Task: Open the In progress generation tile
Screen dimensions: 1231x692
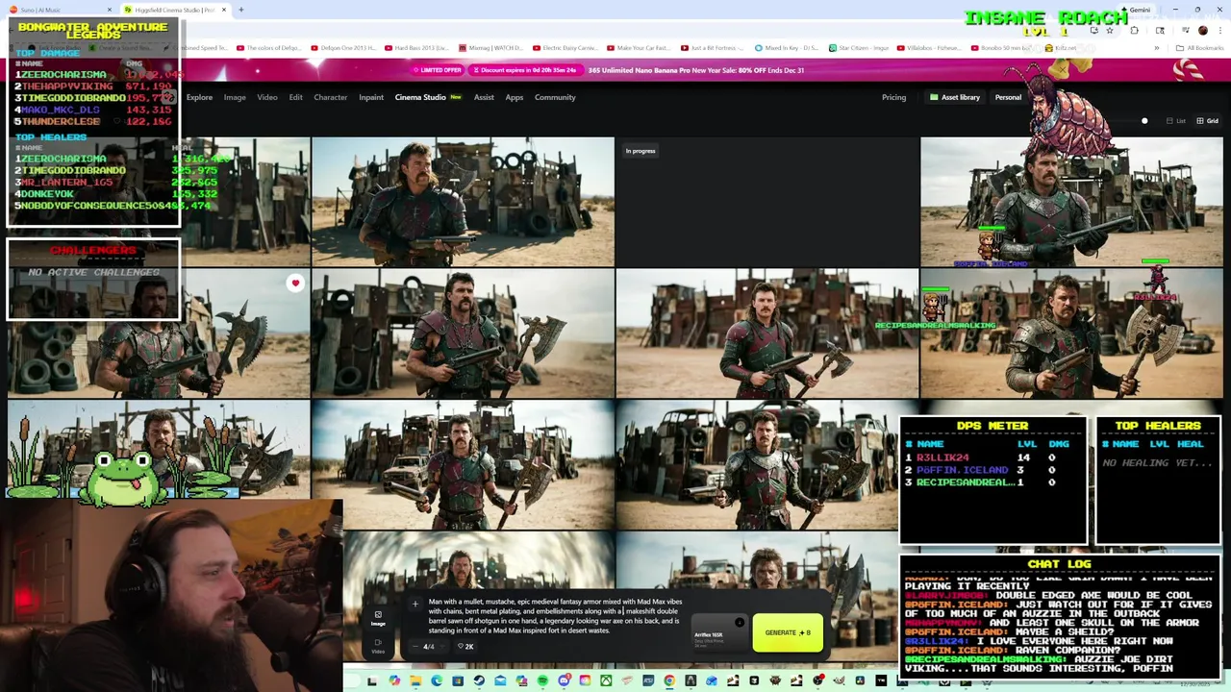Action: pyautogui.click(x=767, y=201)
